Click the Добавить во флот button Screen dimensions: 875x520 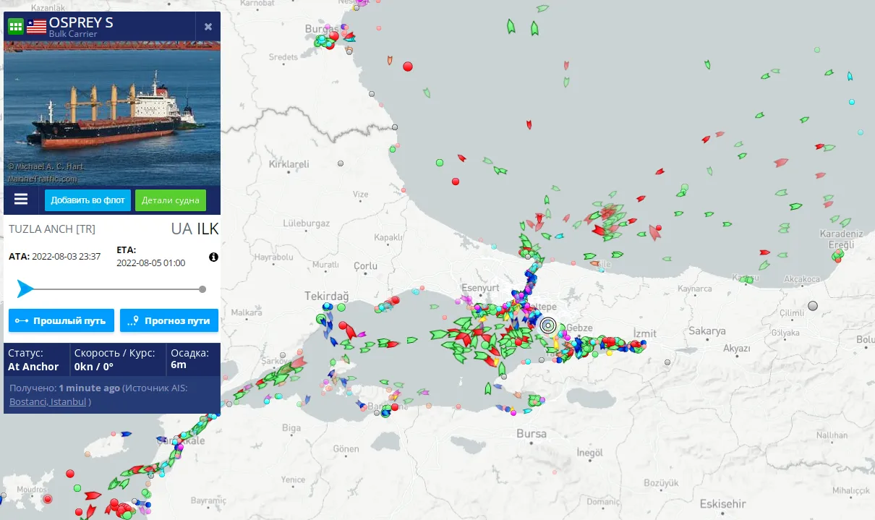tap(88, 200)
